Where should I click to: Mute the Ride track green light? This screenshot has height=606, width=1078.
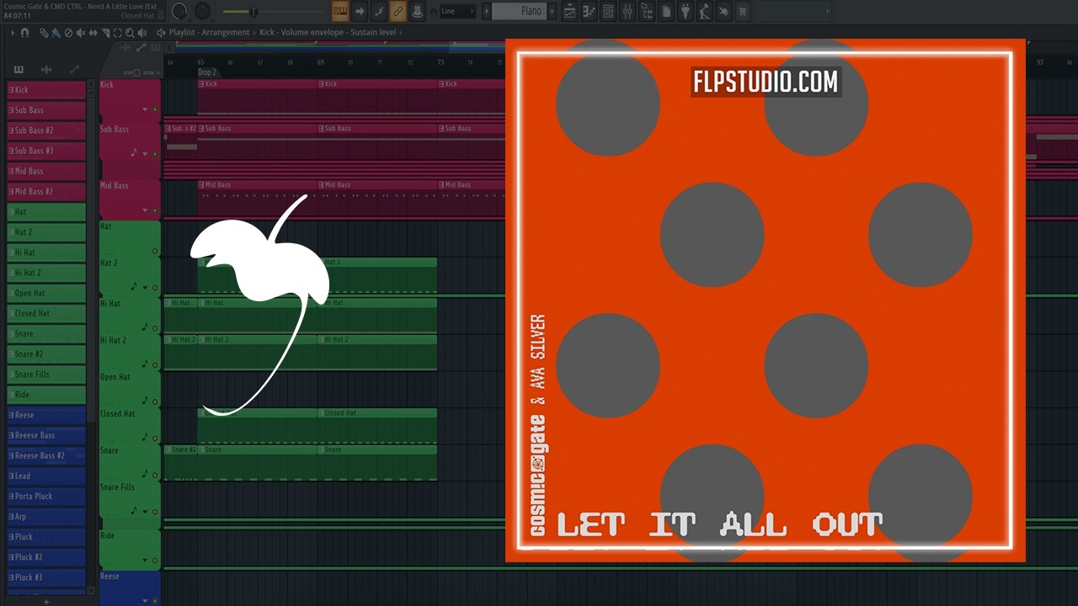[x=155, y=561]
